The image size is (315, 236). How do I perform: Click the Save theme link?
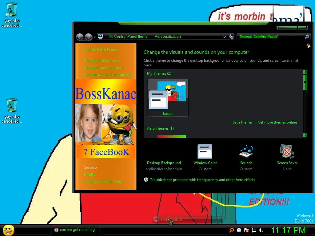click(242, 122)
